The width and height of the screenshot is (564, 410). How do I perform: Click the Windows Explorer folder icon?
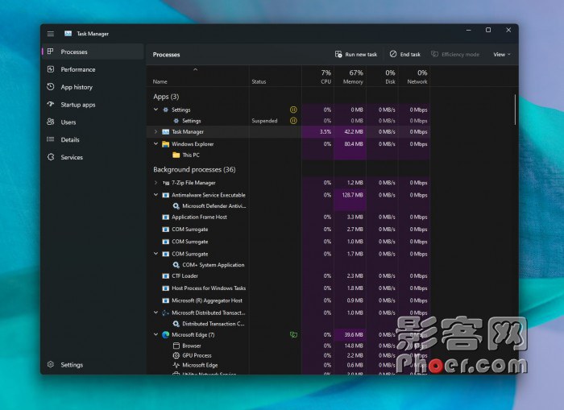pyautogui.click(x=165, y=144)
